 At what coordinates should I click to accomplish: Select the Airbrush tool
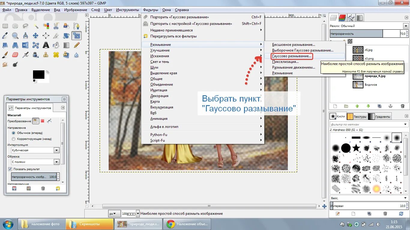(x=26, y=55)
